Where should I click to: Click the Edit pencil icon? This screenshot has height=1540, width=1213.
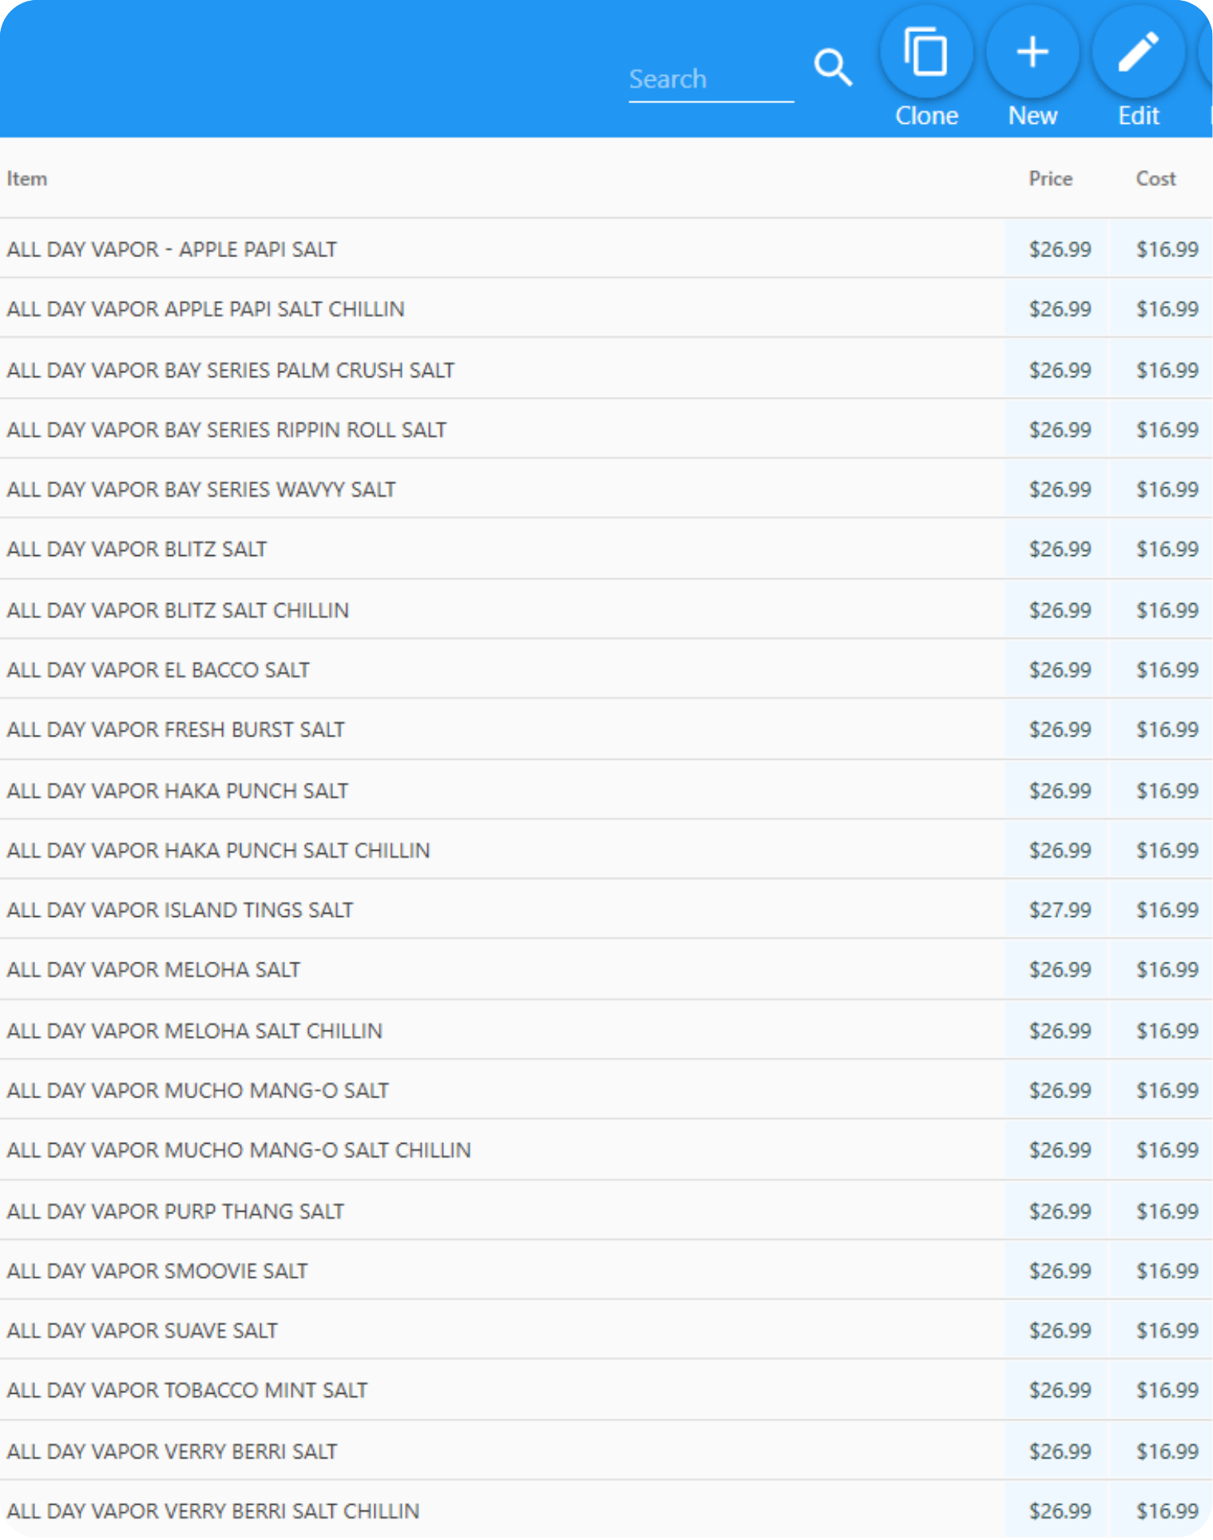click(x=1138, y=53)
